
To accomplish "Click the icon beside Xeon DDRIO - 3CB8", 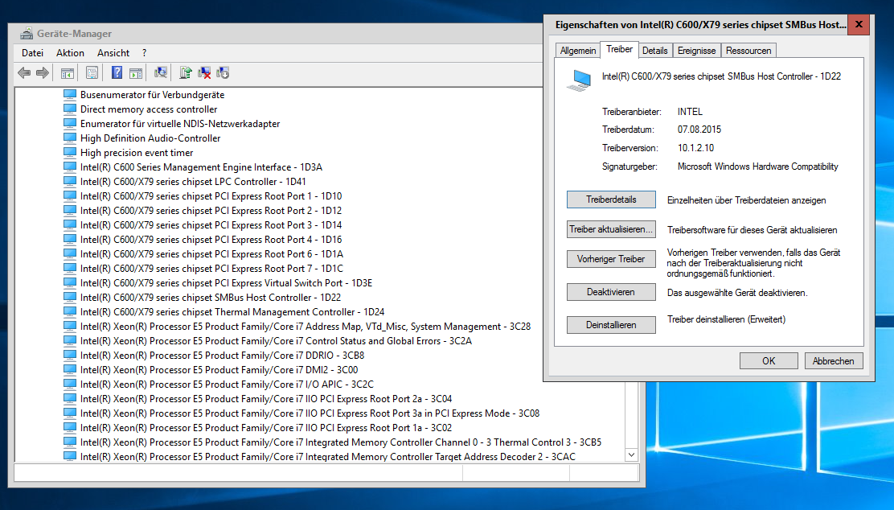I will pyautogui.click(x=70, y=355).
